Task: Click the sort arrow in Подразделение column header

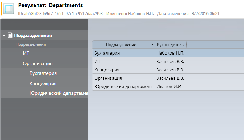Action: [x=151, y=45]
